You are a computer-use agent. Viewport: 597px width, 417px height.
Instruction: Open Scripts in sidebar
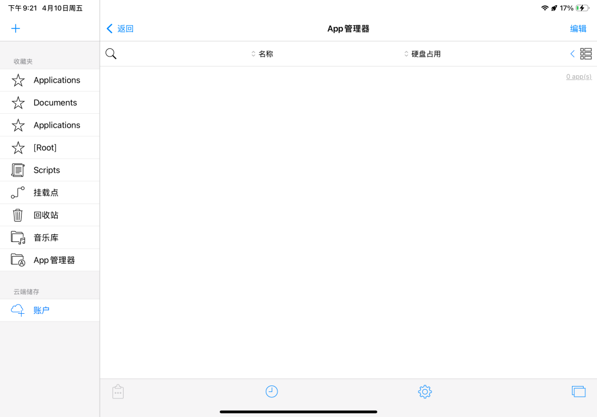(x=50, y=170)
